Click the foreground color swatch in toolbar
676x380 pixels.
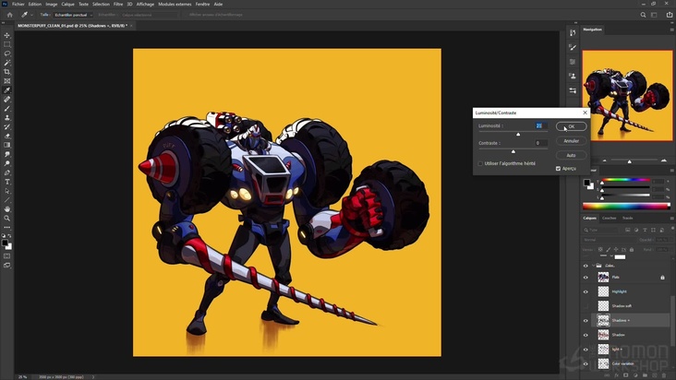pos(5,243)
